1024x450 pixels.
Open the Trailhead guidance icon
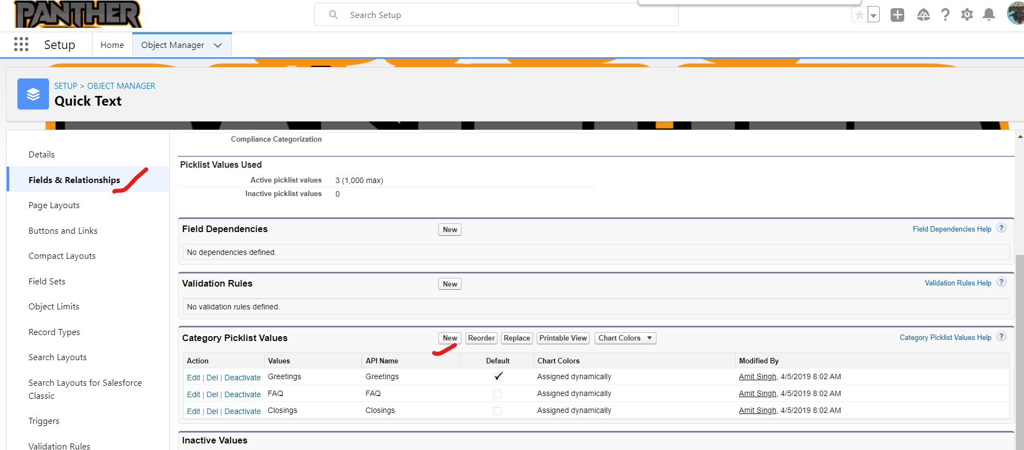tap(923, 15)
